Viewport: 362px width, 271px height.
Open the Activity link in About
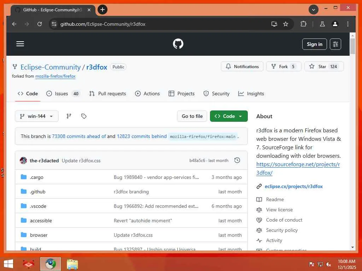[274, 240]
